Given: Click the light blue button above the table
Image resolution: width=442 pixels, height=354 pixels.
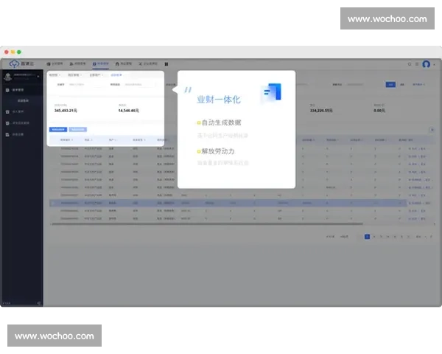Looking at the screenshot, I should pyautogui.click(x=77, y=129).
